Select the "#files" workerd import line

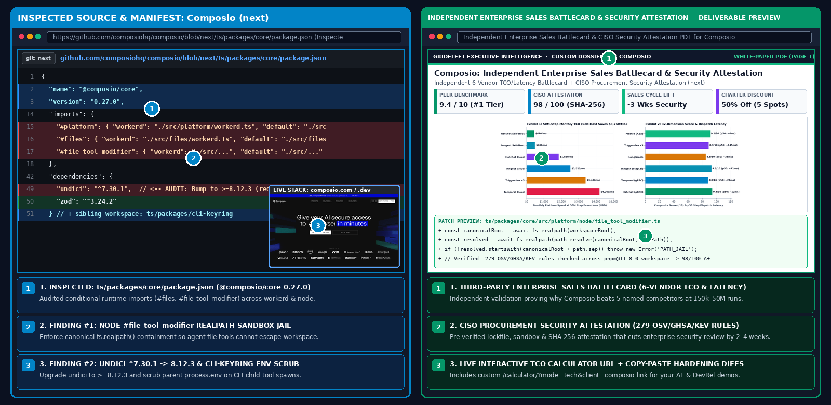(x=211, y=139)
